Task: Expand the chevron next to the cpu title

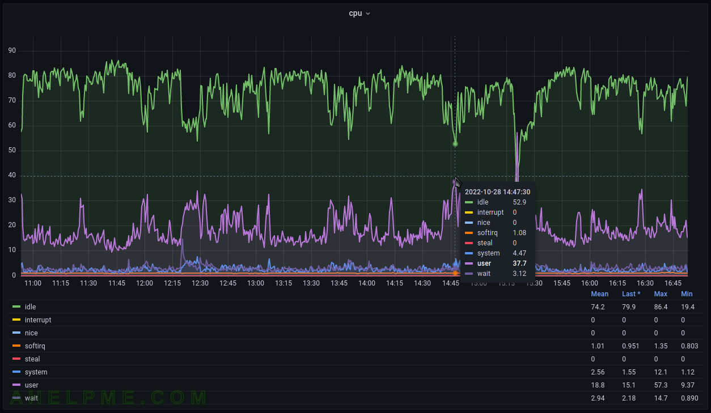Action: pos(368,14)
